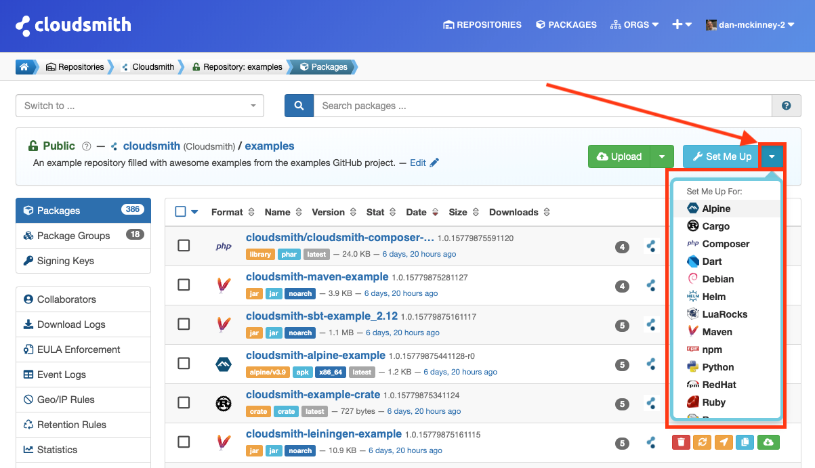The image size is (815, 468).
Task: Click the Alpine format icon for cloudsmith-alpine-example
Action: 224,364
